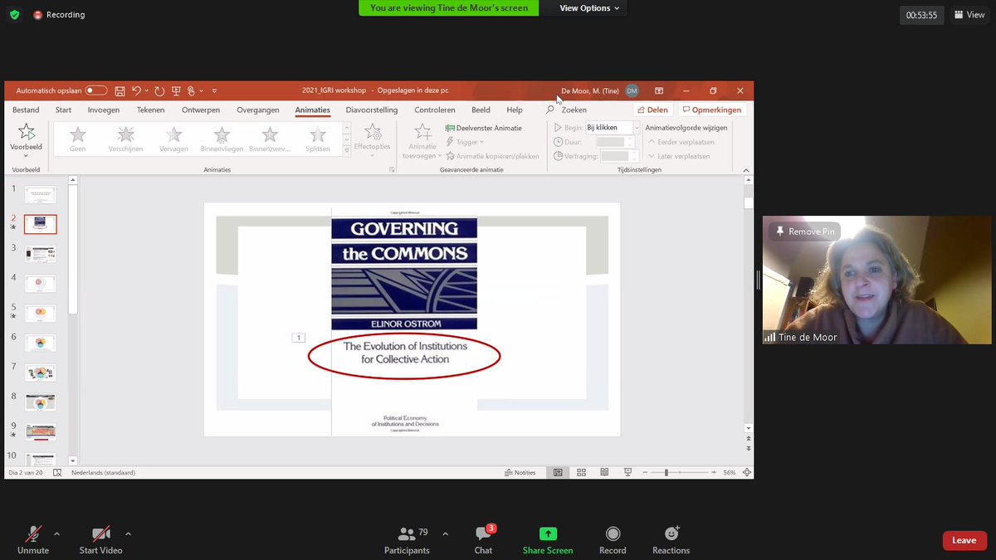Turn on camera with Start Video

(x=100, y=540)
